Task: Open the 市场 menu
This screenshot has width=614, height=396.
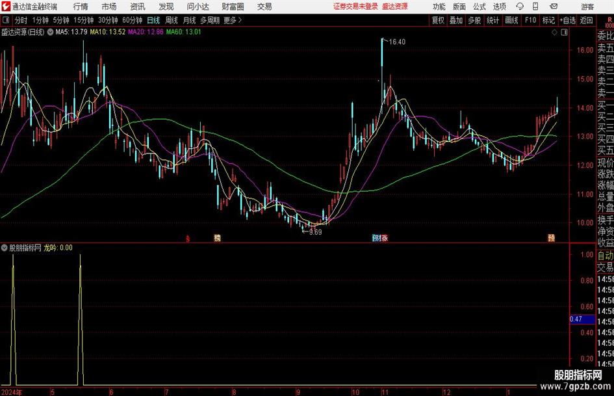Action: coord(109,7)
